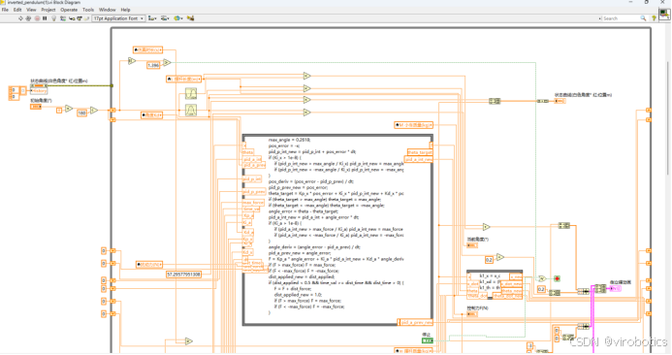Click the max_force input on formula node
Viewport: 672px width, 355px height.
click(x=253, y=203)
